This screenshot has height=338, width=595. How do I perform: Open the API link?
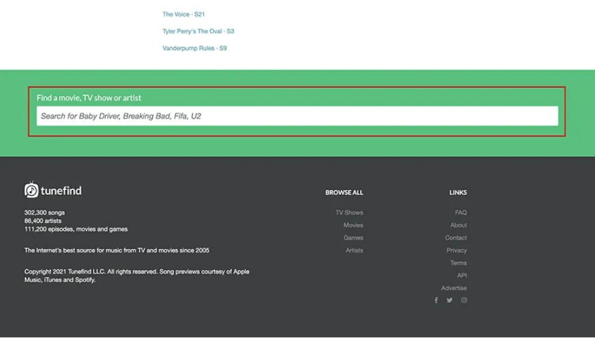[x=462, y=275]
